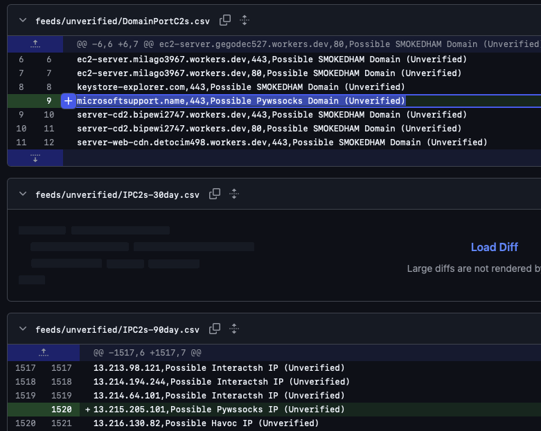
Task: Expand all lines in IPC2s-90day.csv
Action: pos(234,329)
